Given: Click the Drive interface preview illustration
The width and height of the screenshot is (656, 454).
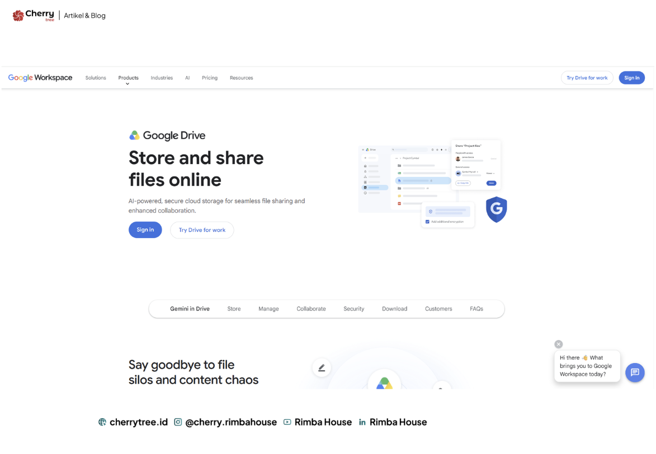Looking at the screenshot, I should coord(404,179).
